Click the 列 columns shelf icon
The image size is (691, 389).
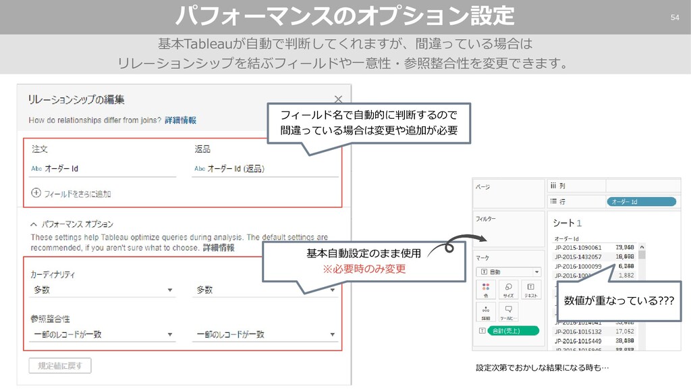tap(553, 186)
